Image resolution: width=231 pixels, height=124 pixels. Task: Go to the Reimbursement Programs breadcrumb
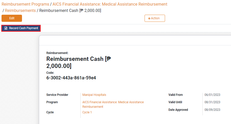[25, 4]
